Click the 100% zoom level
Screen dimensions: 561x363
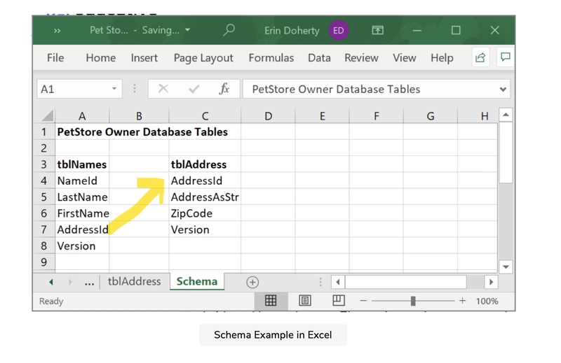(487, 301)
